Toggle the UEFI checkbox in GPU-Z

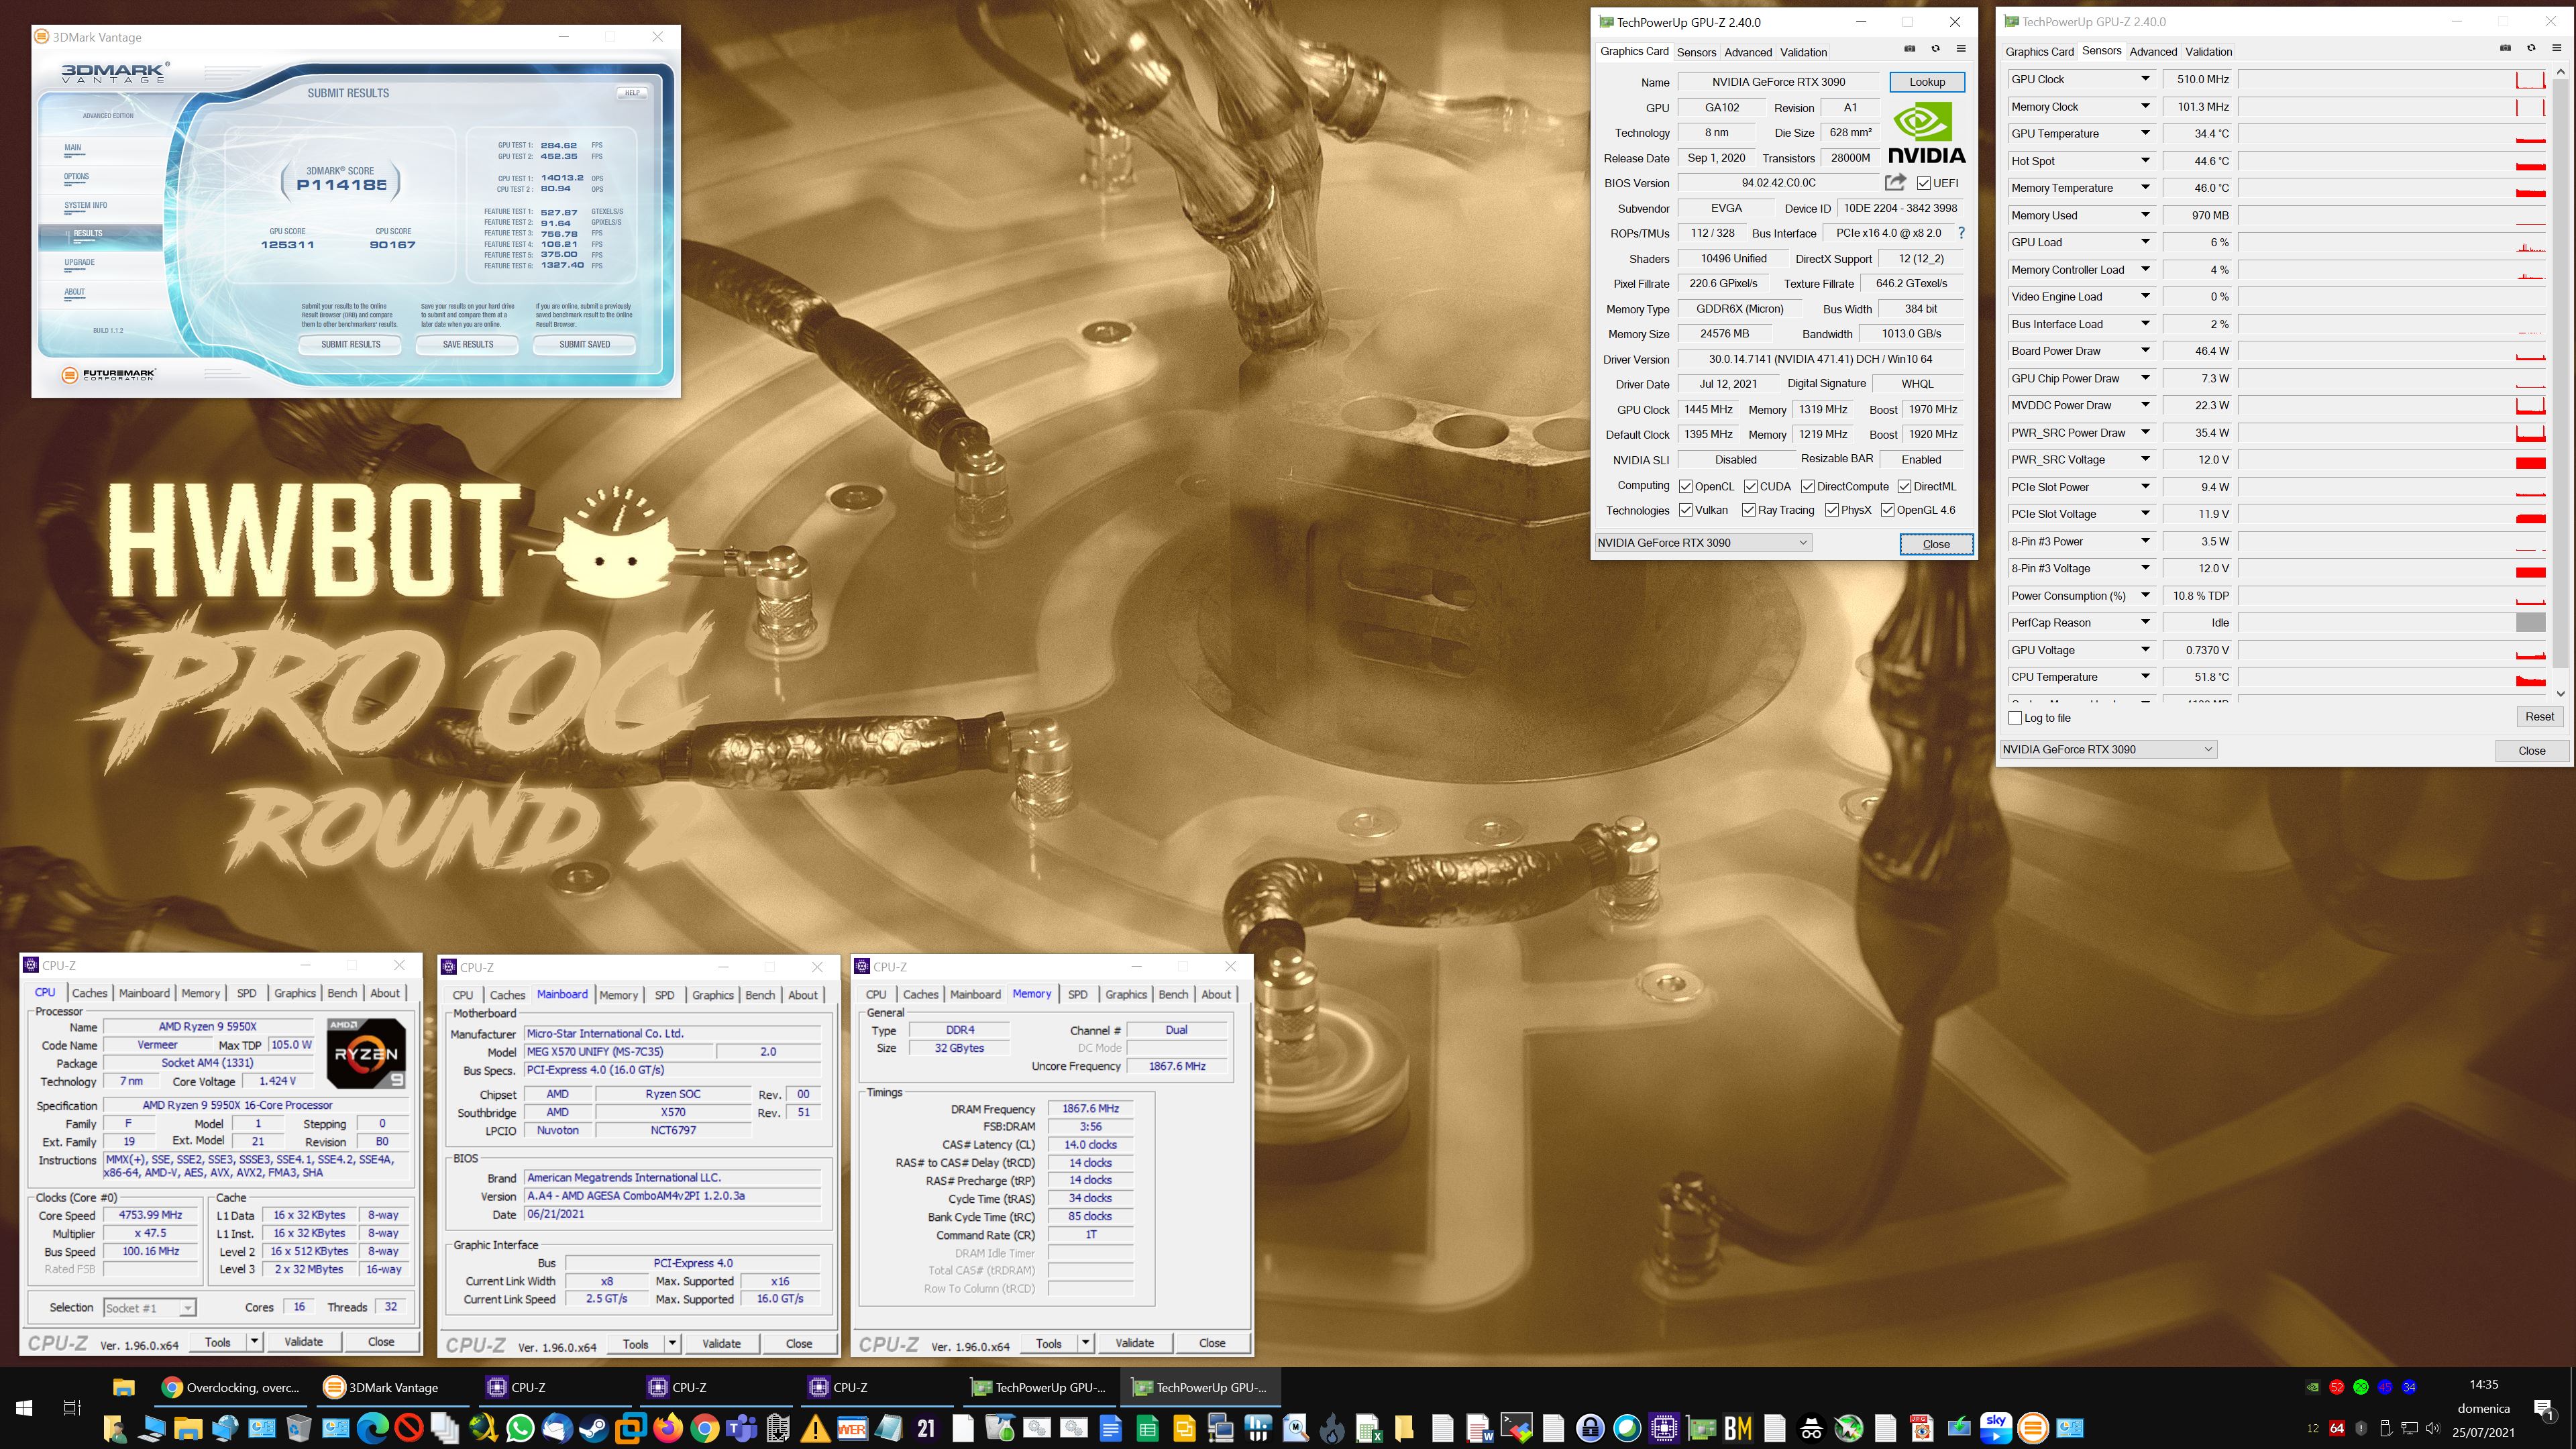coord(1923,183)
